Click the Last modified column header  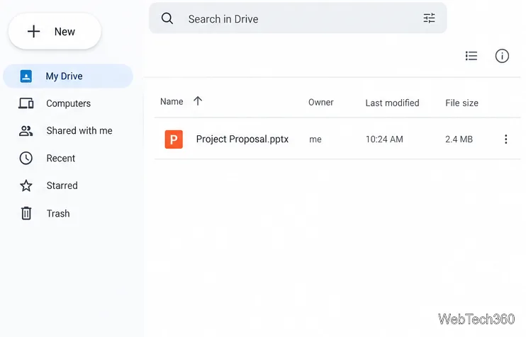pyautogui.click(x=392, y=103)
